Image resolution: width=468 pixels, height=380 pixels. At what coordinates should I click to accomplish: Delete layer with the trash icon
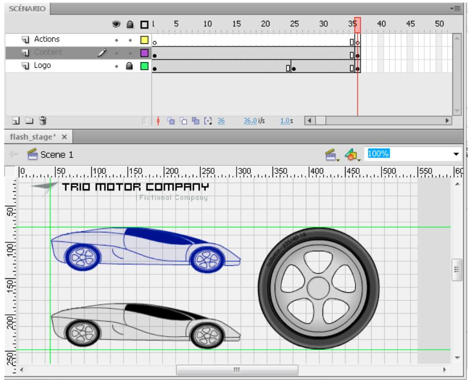click(43, 120)
